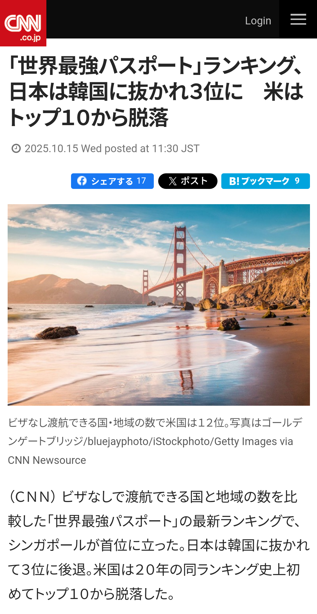Click the 世界最強パスポート headline
The image size is (317, 614).
pyautogui.click(x=156, y=91)
